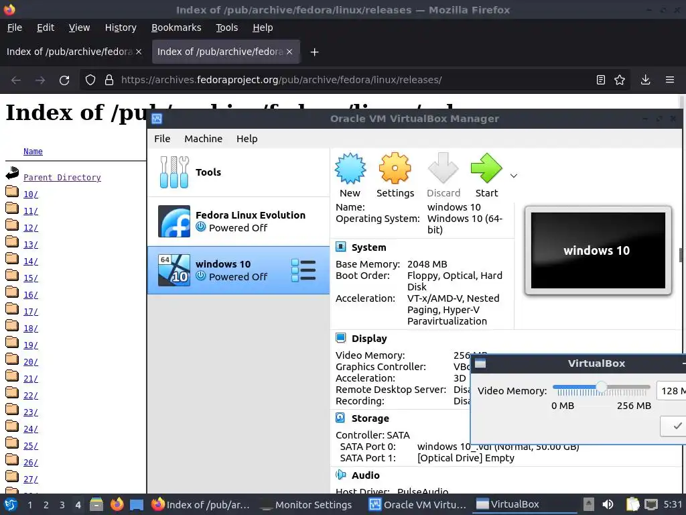Bookmark this page with the star icon
The image size is (686, 515).
coord(620,80)
